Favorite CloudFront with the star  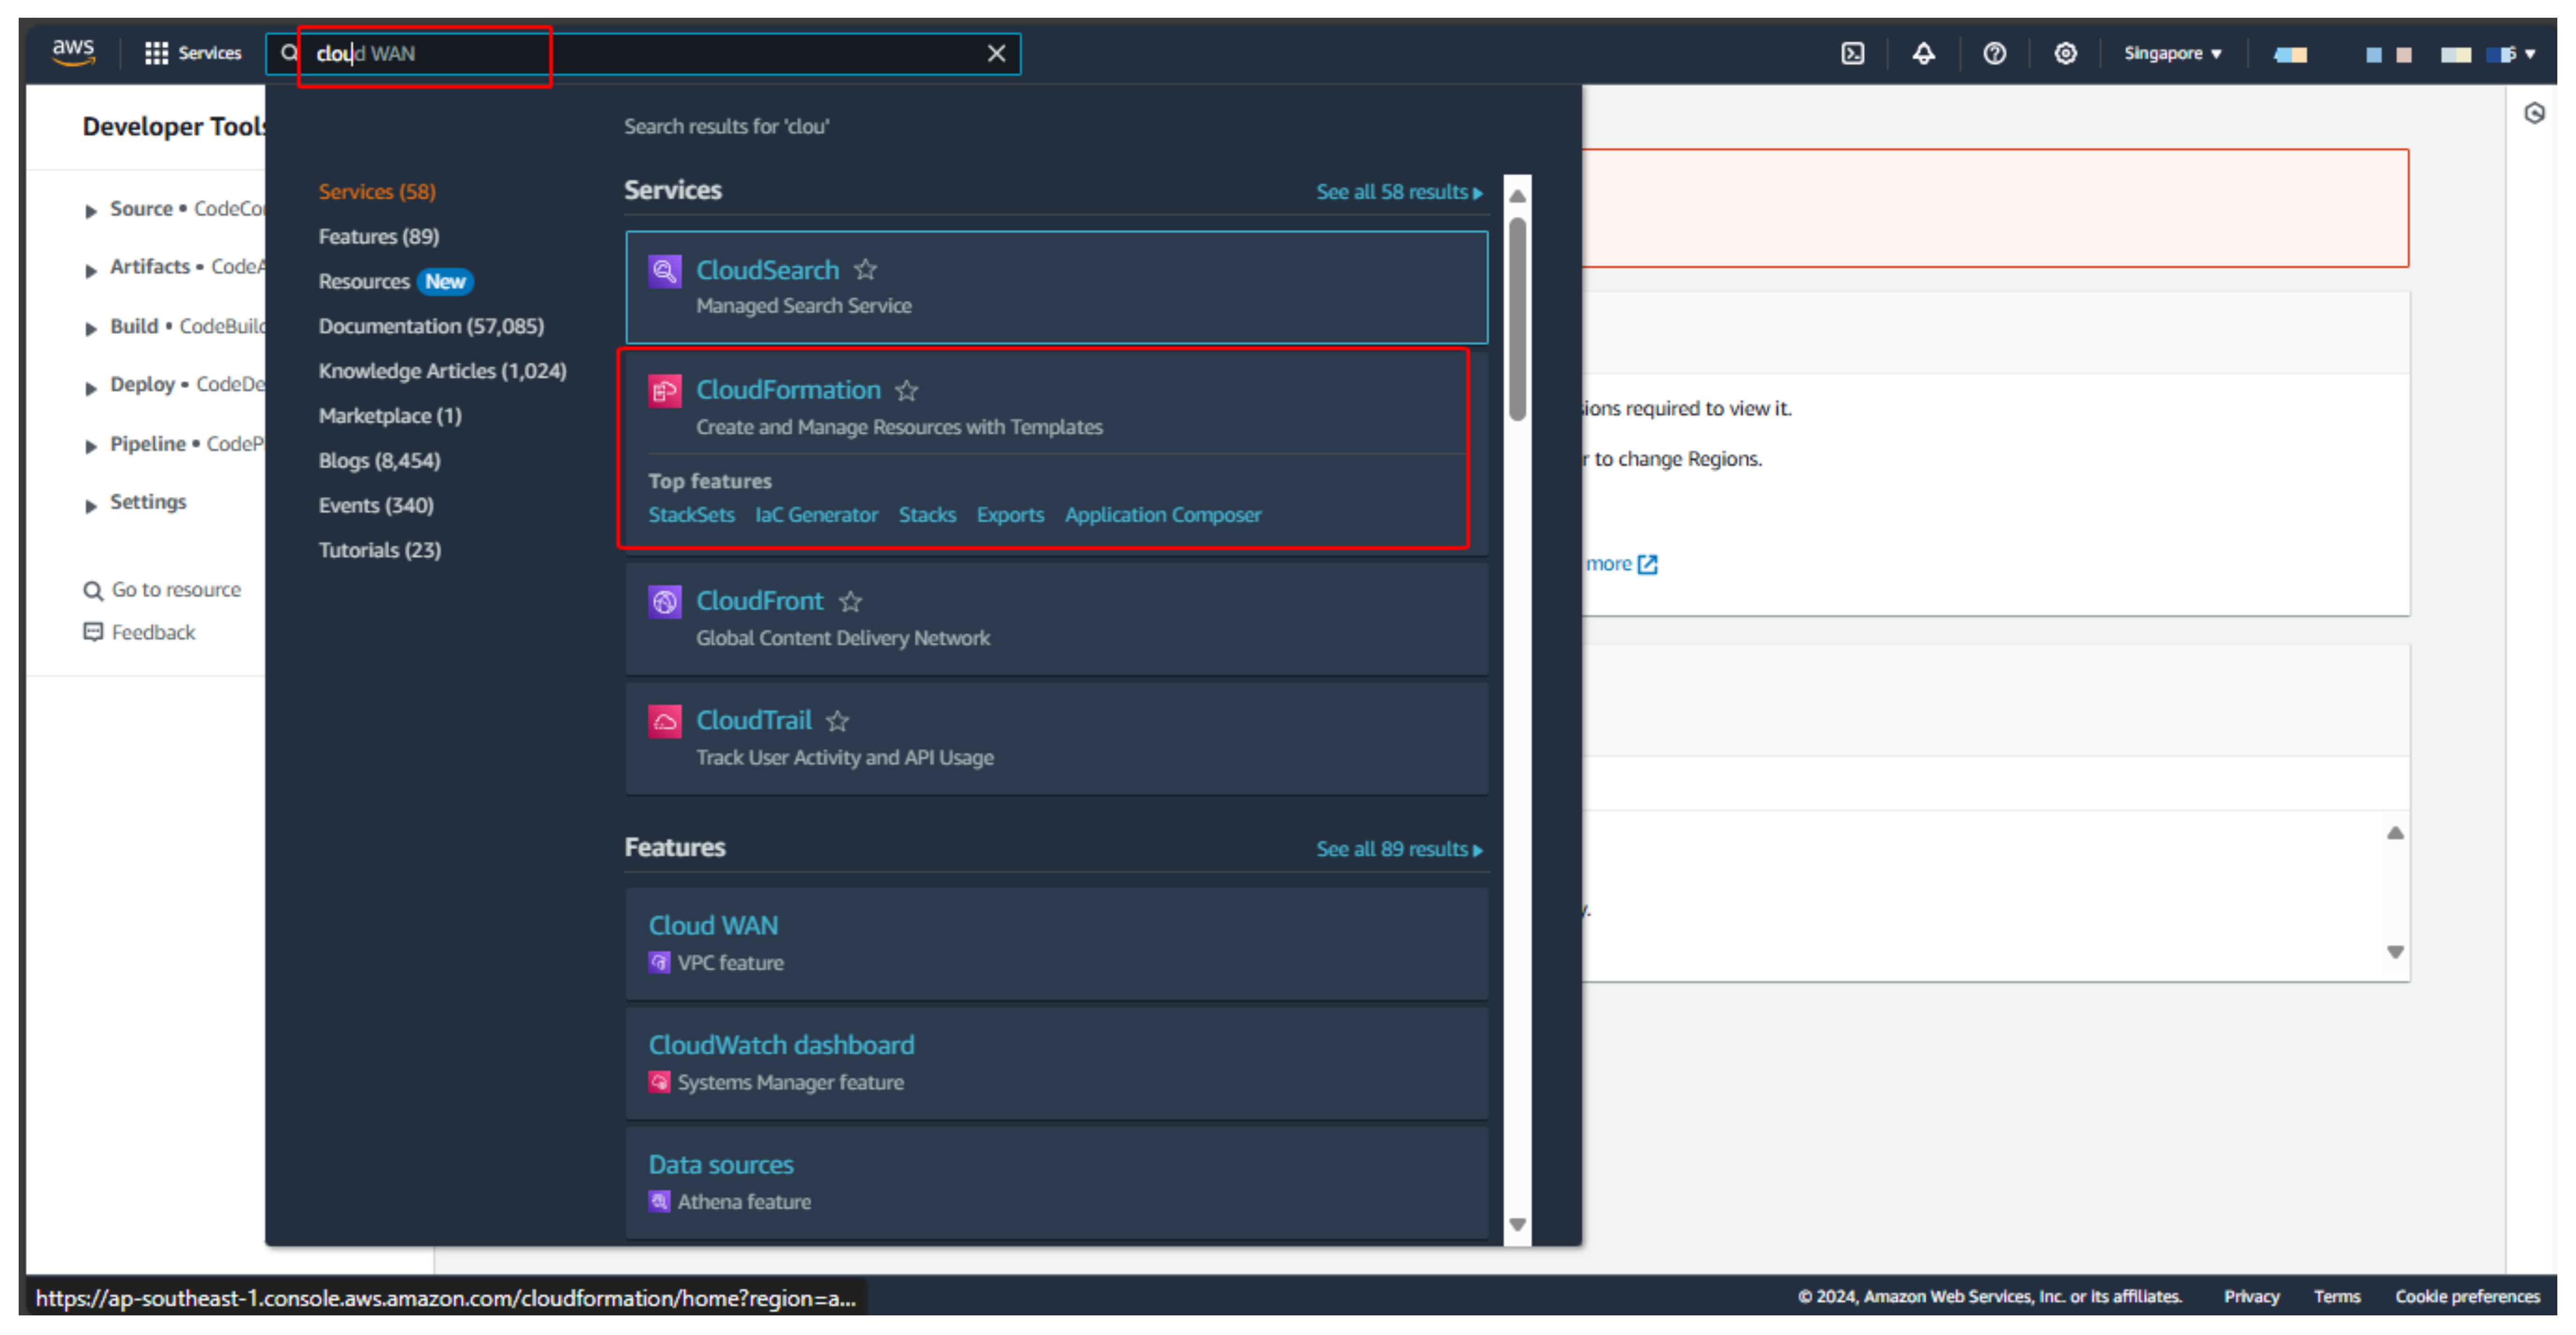coord(850,602)
